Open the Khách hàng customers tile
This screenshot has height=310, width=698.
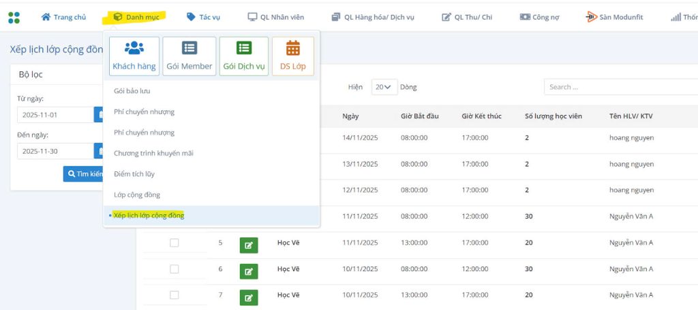(134, 56)
